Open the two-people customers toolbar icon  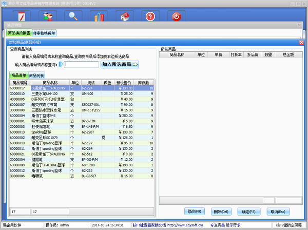coord(48,16)
